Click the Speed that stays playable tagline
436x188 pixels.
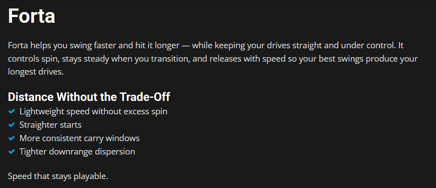click(x=58, y=176)
